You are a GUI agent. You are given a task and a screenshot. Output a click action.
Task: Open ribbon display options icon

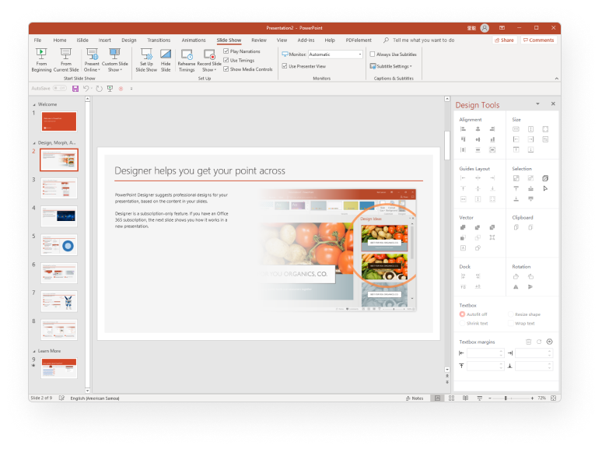502,28
